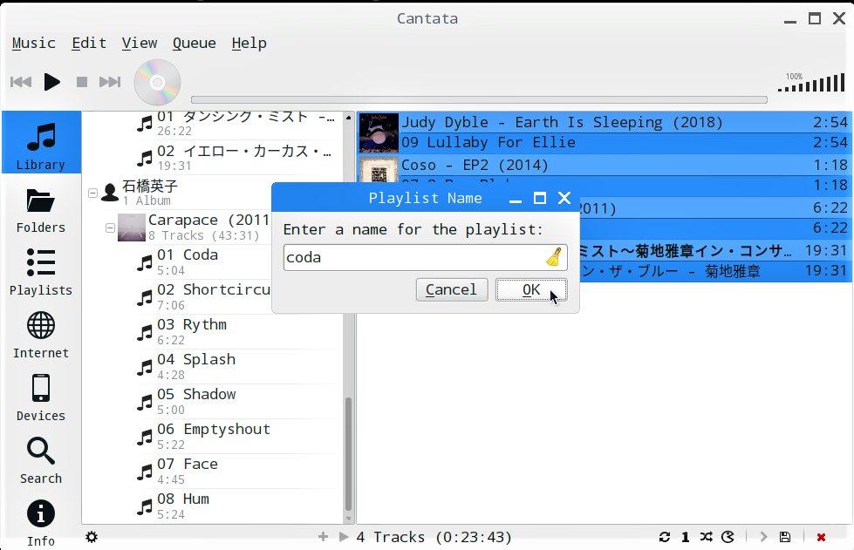Toggle consume mode icon
The width and height of the screenshot is (854, 550).
coord(728,538)
